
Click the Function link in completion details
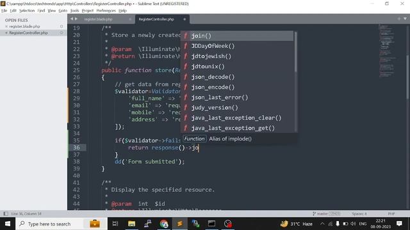tap(195, 139)
